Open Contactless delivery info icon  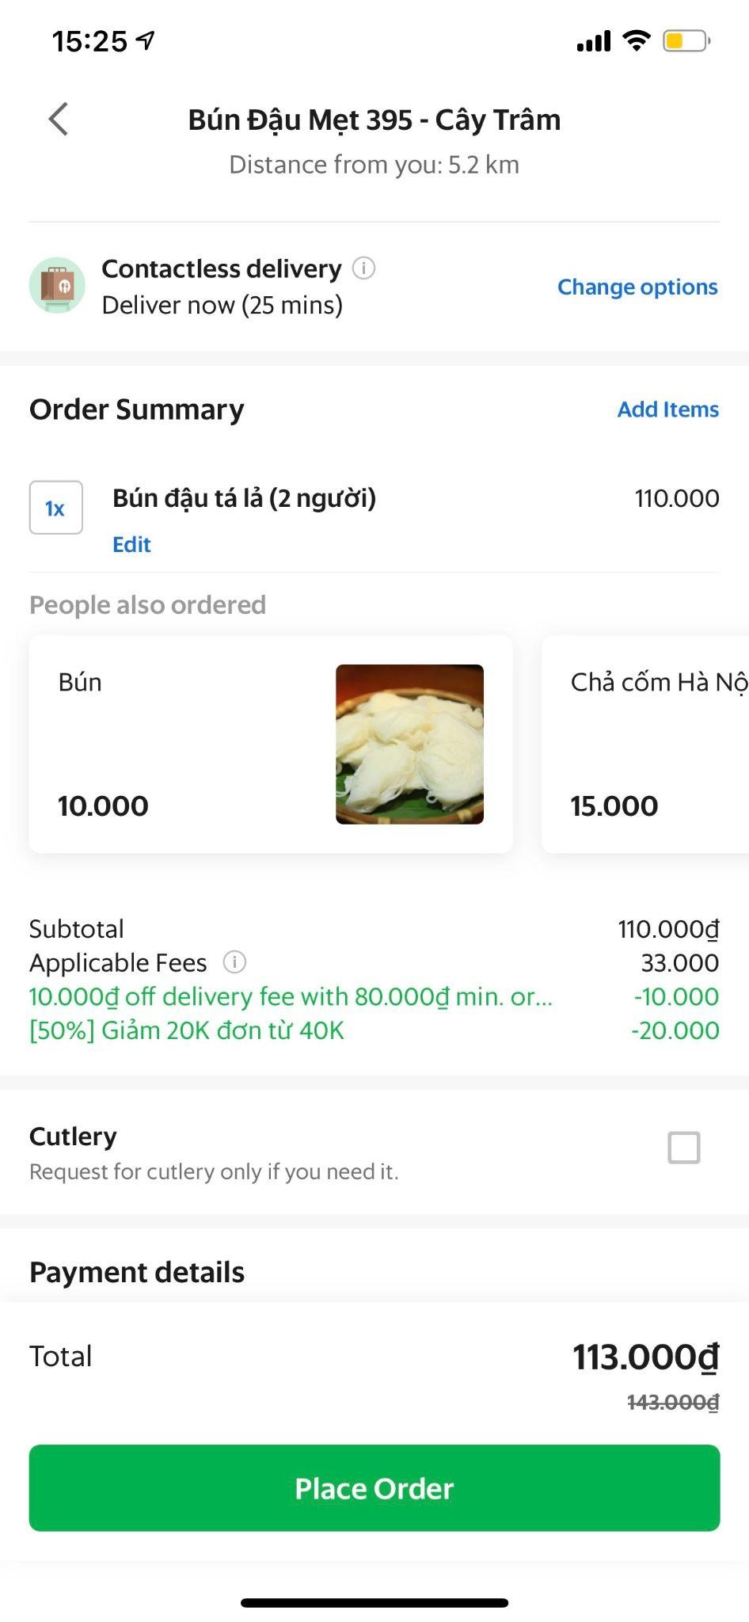coord(363,268)
